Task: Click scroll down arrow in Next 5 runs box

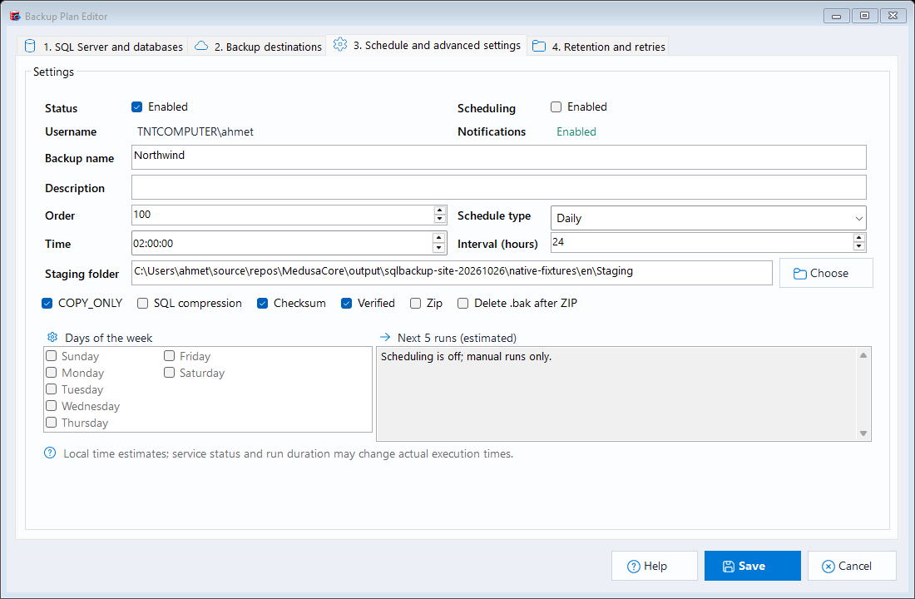Action: [863, 433]
